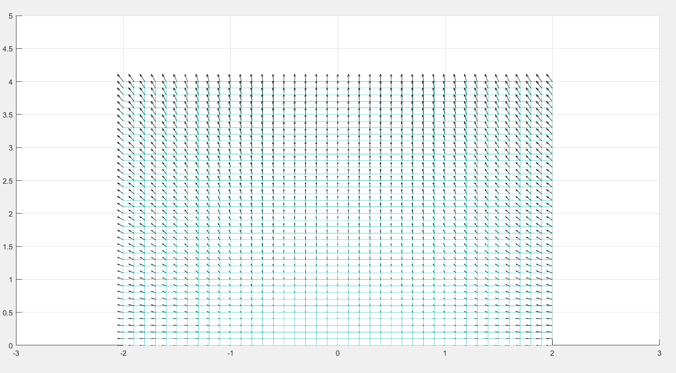The image size is (676, 373).
Task: Click the x-axis tick label -2
Action: click(x=123, y=354)
